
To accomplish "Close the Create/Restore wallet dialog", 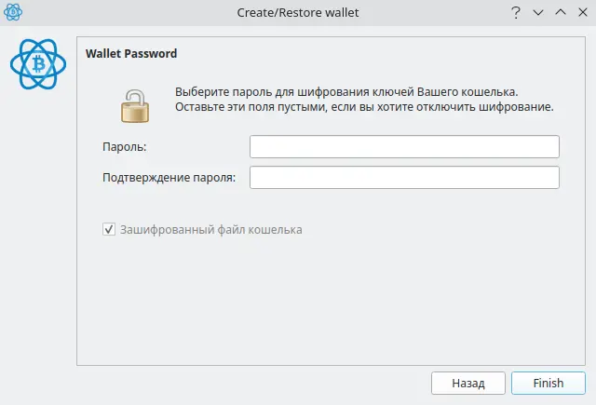I will coord(583,12).
